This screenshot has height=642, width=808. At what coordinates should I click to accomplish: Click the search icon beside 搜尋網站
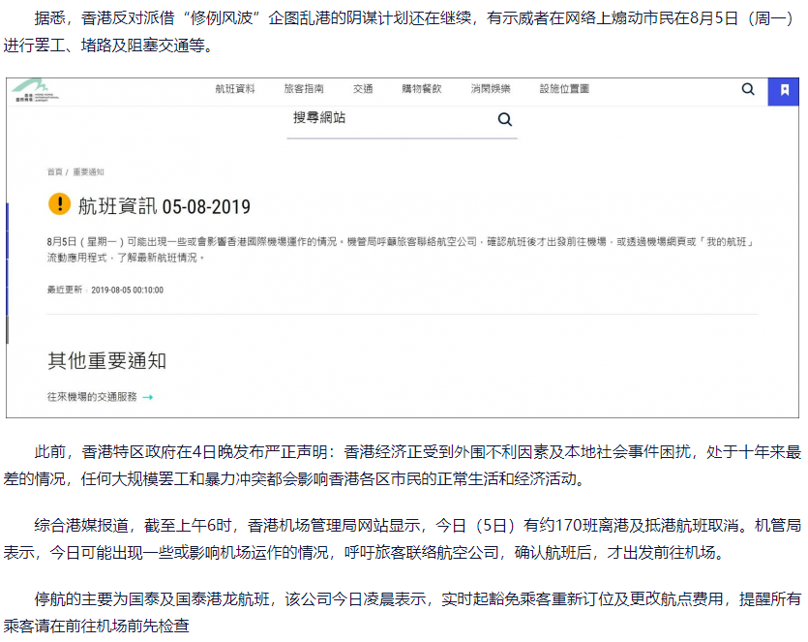(504, 119)
